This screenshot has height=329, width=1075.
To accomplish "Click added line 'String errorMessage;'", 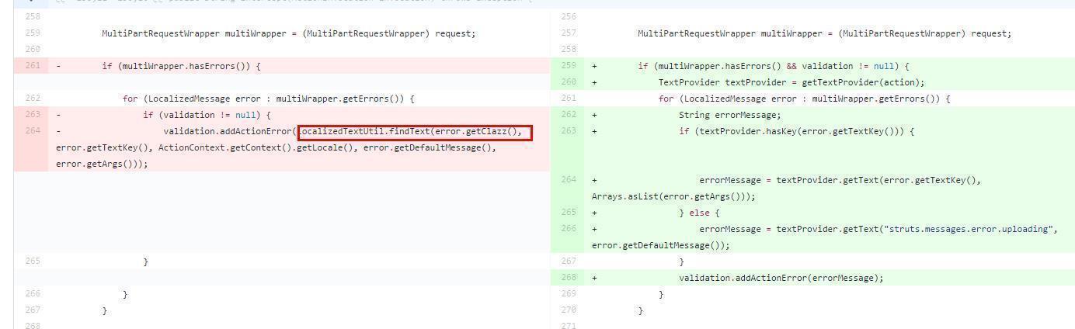I will click(718, 115).
